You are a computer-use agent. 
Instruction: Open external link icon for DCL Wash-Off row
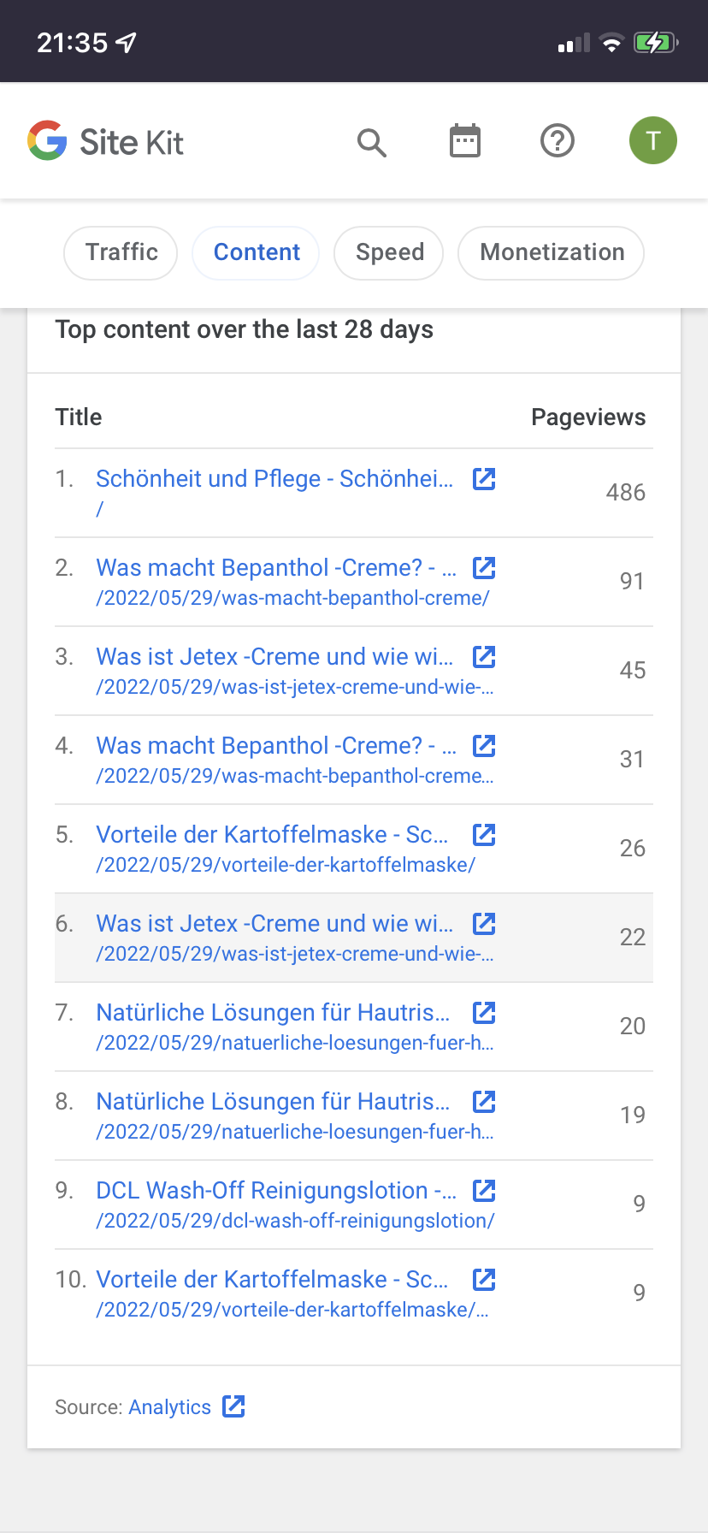coord(485,1191)
